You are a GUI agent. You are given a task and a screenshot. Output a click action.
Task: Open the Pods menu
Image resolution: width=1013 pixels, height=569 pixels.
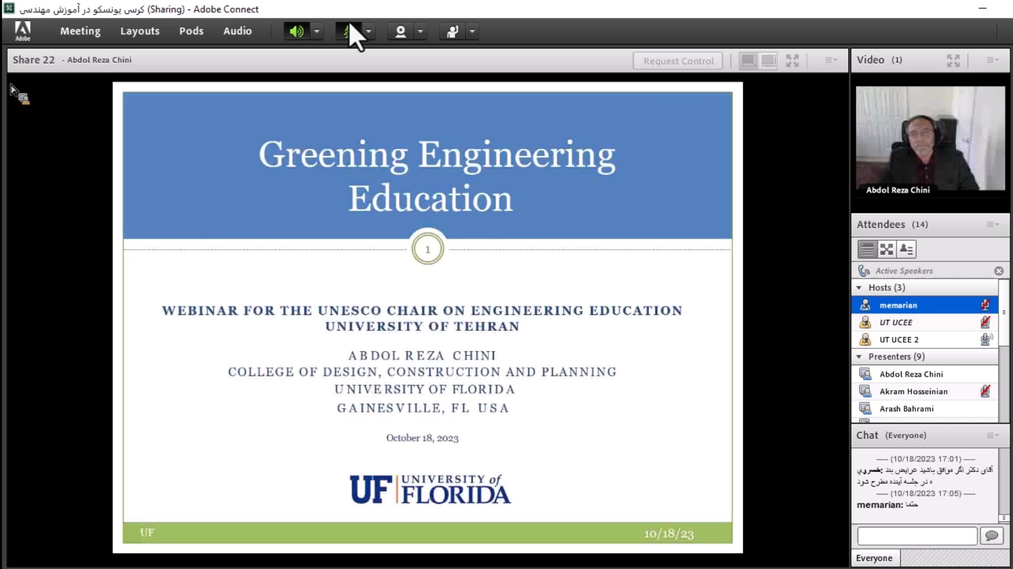191,31
